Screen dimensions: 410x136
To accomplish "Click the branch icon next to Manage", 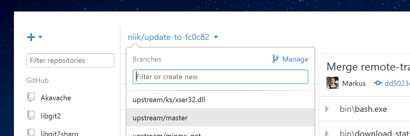I will [x=275, y=59].
